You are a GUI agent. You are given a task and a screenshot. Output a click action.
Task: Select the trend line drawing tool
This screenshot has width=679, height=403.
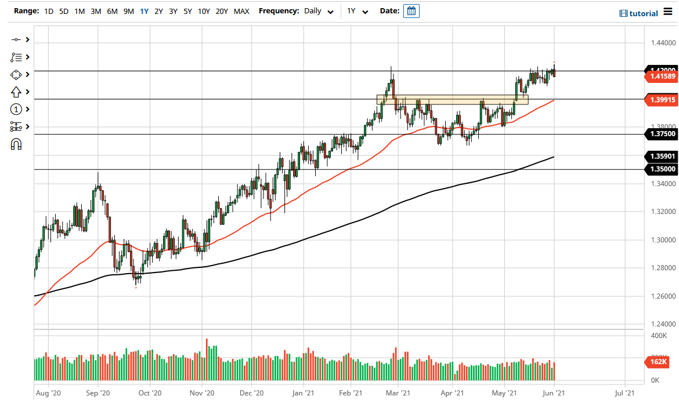coord(16,39)
